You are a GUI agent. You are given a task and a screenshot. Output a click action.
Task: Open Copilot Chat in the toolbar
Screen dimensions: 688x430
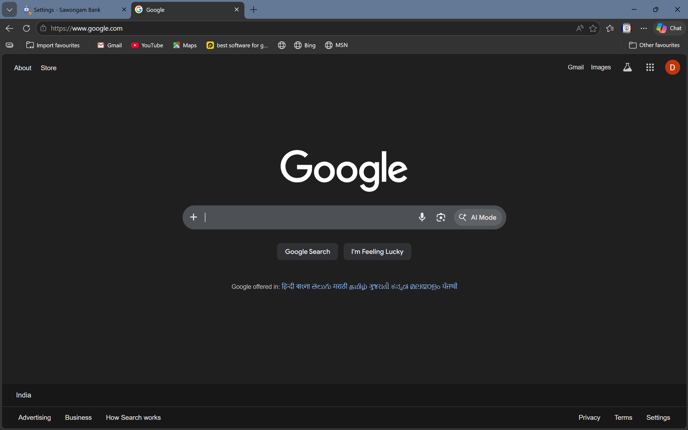(x=669, y=28)
